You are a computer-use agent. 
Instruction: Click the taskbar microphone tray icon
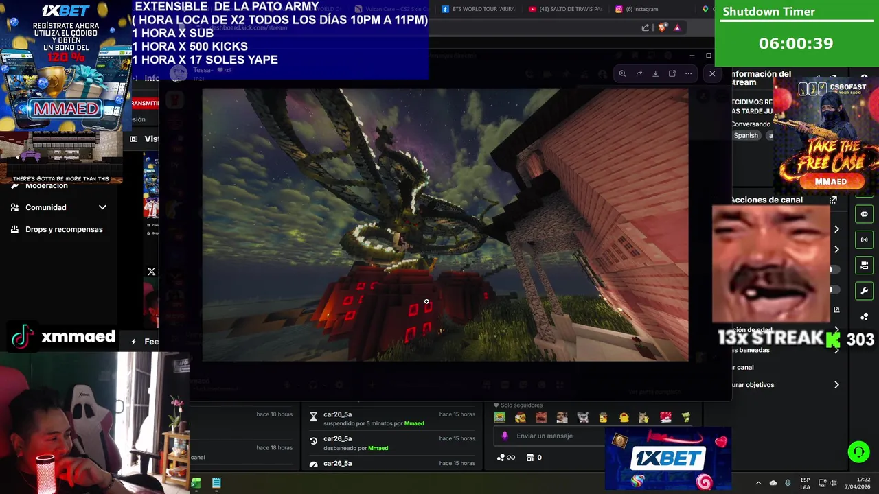pos(788,483)
